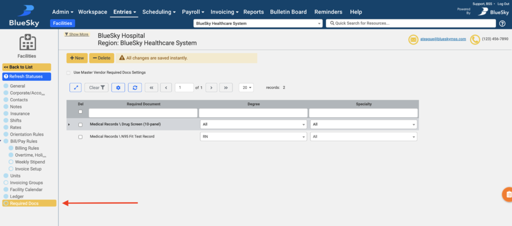The height and width of the screenshot is (226, 512).
Task: Go to last page of records
Action: pos(226,87)
